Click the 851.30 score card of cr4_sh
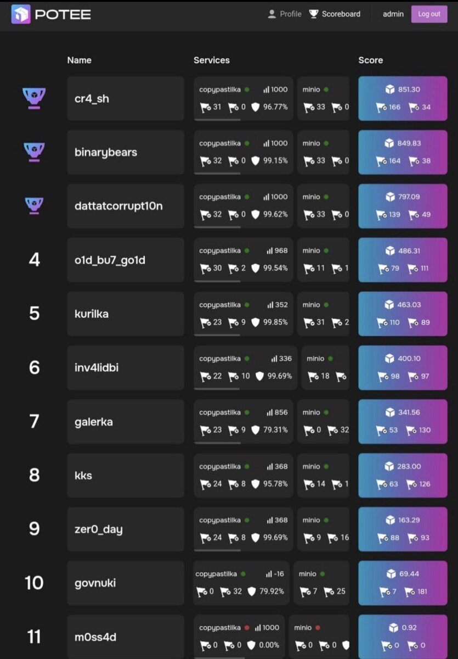This screenshot has width=458, height=659. click(x=403, y=98)
